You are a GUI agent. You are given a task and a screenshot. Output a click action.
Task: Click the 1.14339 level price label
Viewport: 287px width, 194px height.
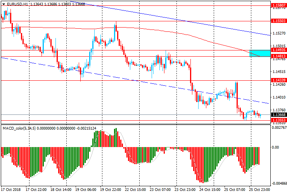(279, 80)
